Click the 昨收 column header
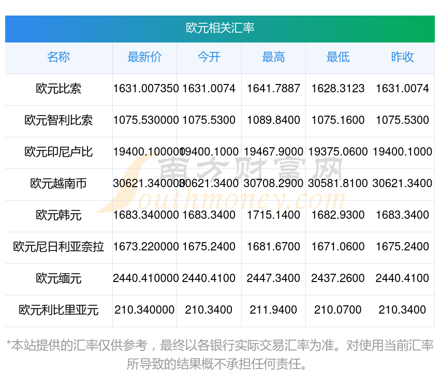The height and width of the screenshot is (380, 440). [402, 57]
